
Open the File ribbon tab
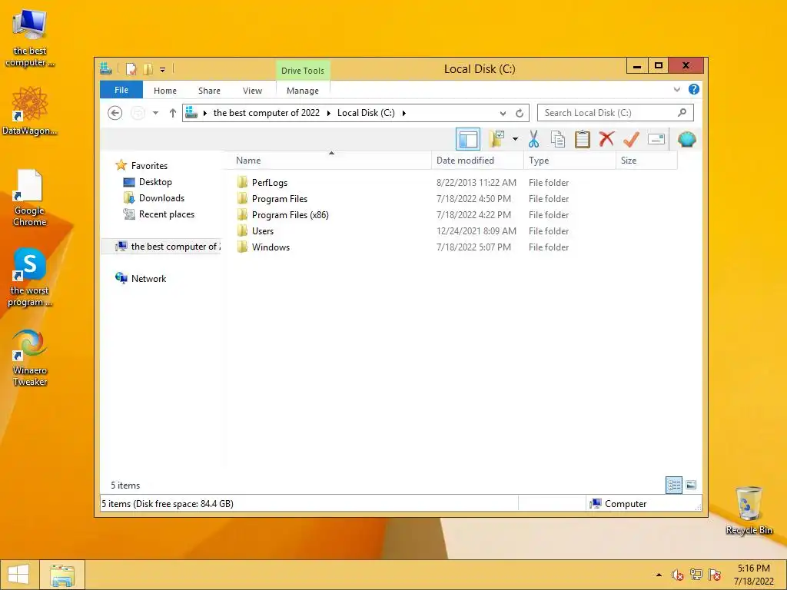pos(121,90)
